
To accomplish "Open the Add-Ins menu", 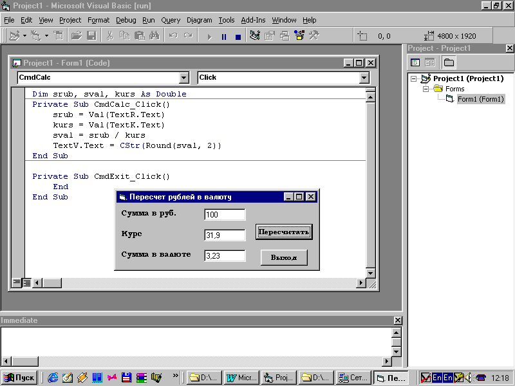I will point(253,21).
